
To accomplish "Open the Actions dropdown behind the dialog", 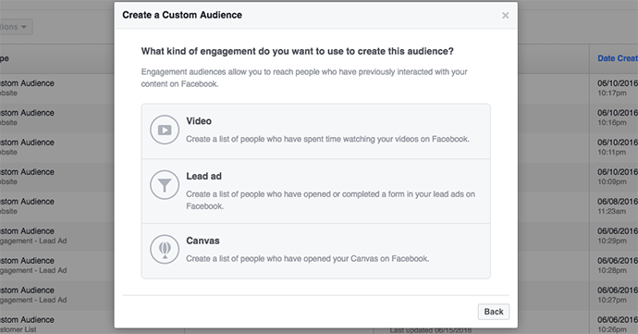I will pos(17,27).
